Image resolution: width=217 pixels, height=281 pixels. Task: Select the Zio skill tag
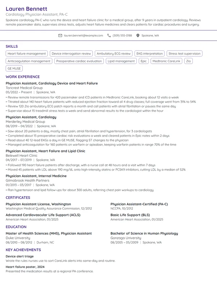pos(188,61)
